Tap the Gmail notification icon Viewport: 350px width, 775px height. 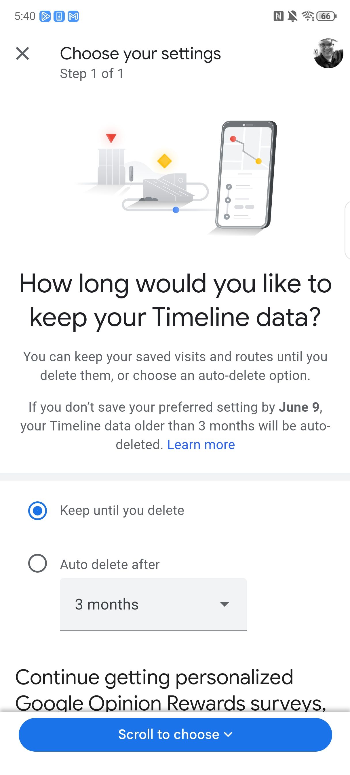pos(73,16)
